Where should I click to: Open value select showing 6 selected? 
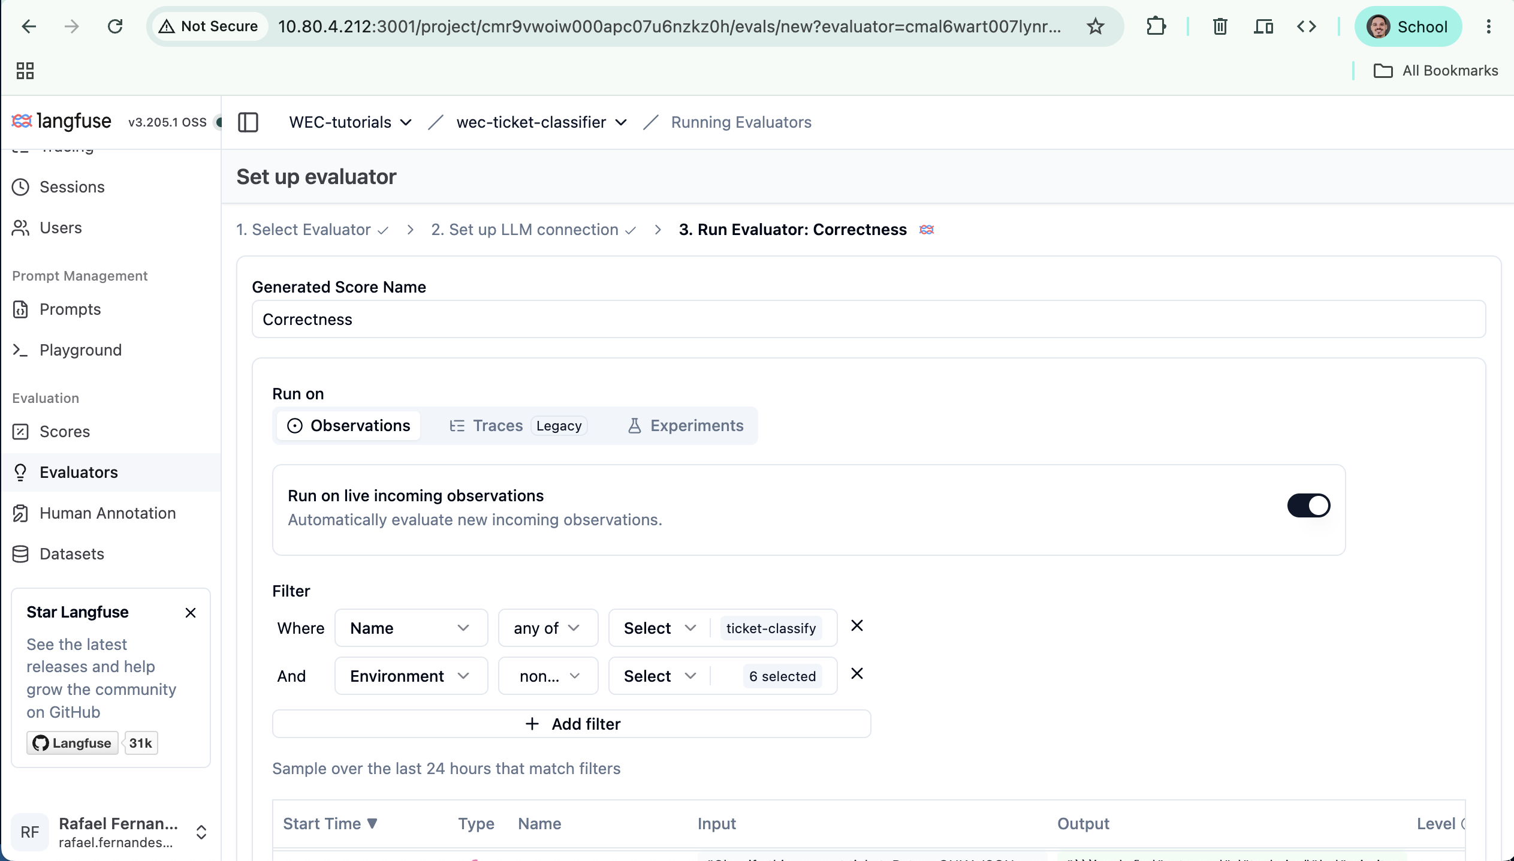click(x=723, y=676)
